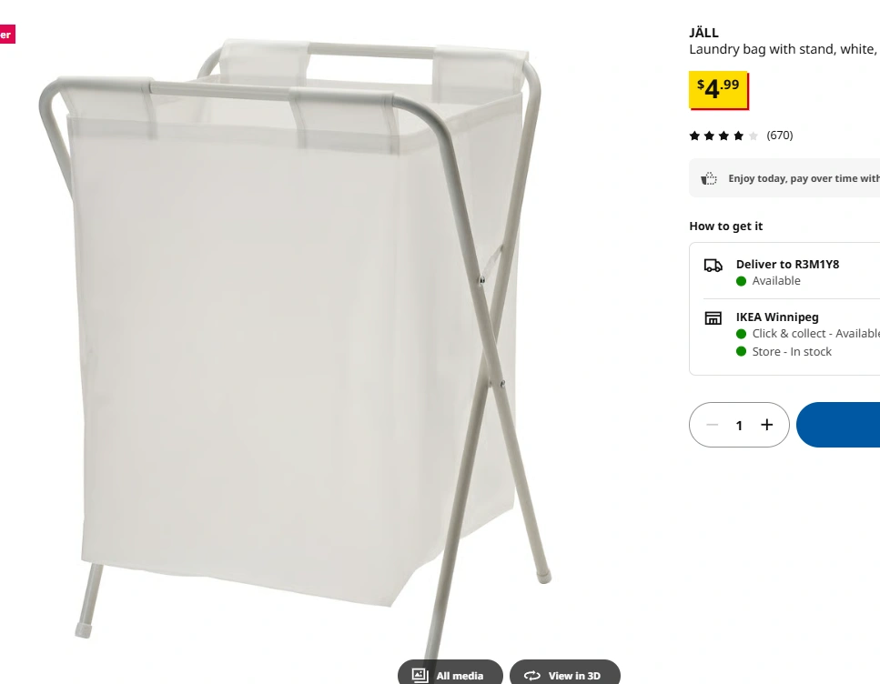Open Enjoy today, pay over time banner
The width and height of the screenshot is (880, 684).
point(784,178)
